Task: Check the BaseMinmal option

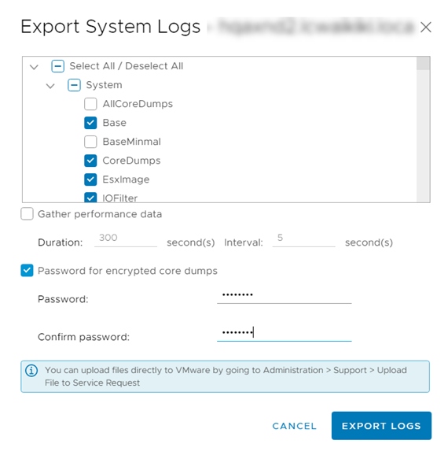Action: [90, 142]
